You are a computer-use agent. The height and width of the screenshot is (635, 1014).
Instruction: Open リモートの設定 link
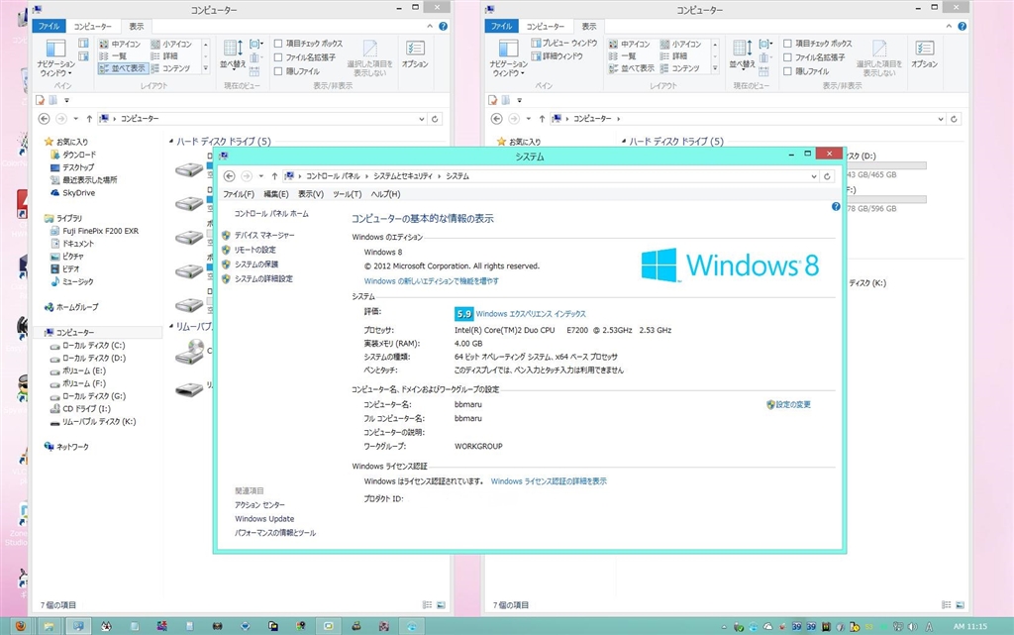(x=254, y=250)
